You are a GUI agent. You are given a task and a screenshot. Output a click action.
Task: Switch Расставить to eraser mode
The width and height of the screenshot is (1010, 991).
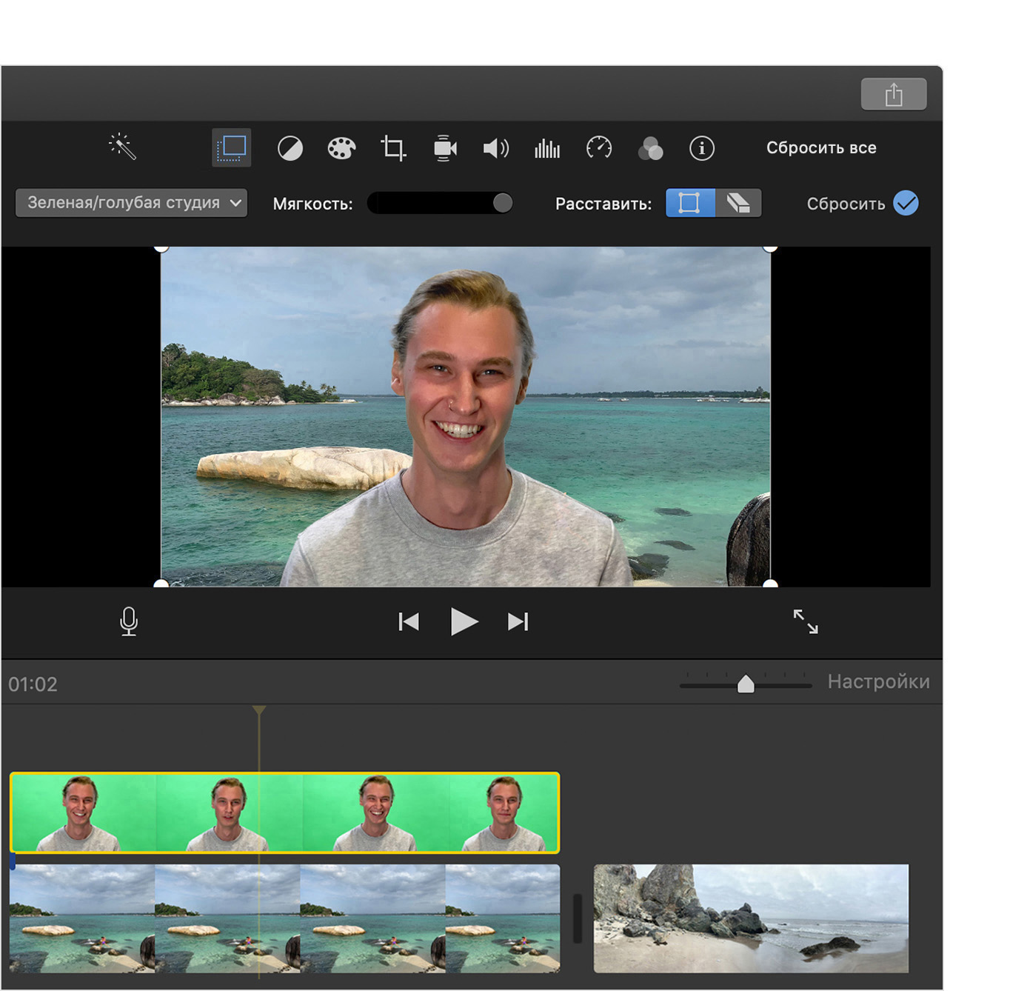pos(738,203)
